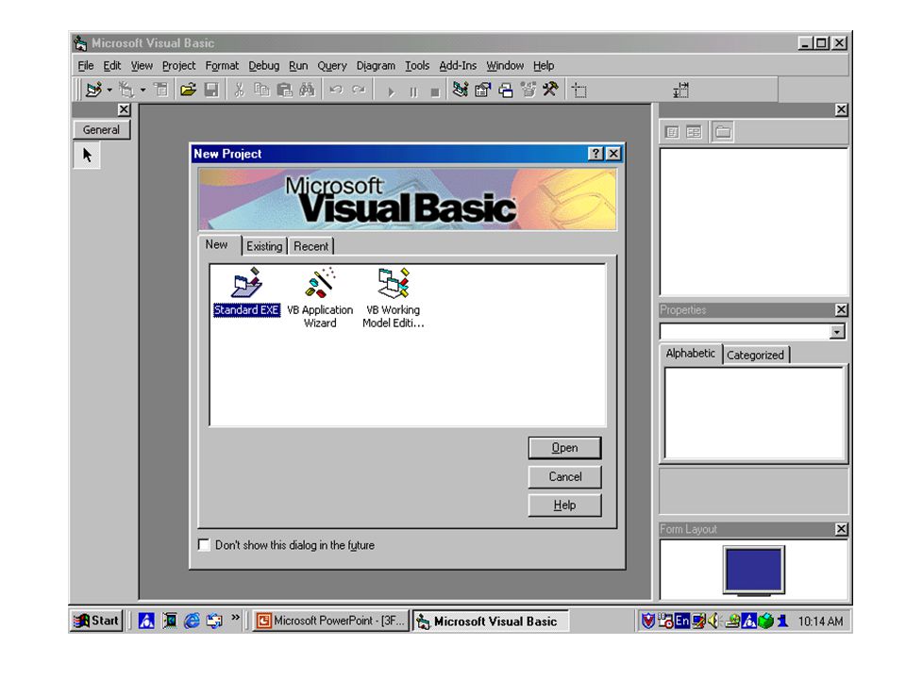906x679 pixels.
Task: Open the Query menu
Action: click(x=332, y=66)
